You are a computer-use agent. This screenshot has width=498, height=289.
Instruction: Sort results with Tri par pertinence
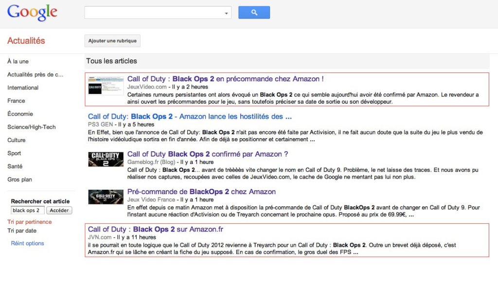click(x=30, y=222)
